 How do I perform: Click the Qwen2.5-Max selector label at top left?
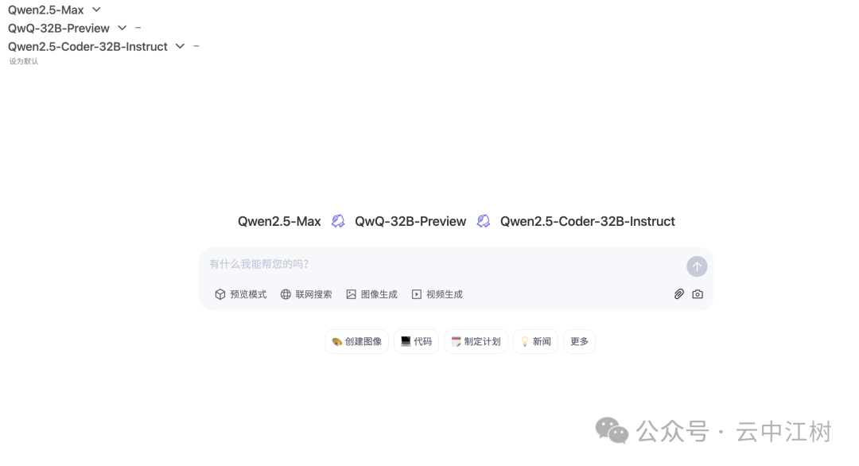46,10
